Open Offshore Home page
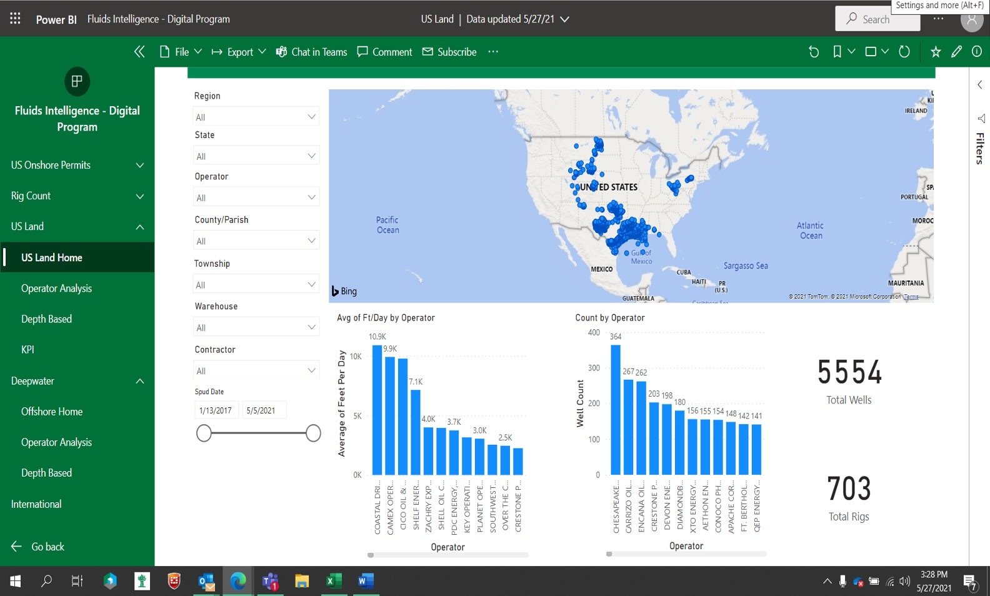The height and width of the screenshot is (596, 990). [77, 411]
